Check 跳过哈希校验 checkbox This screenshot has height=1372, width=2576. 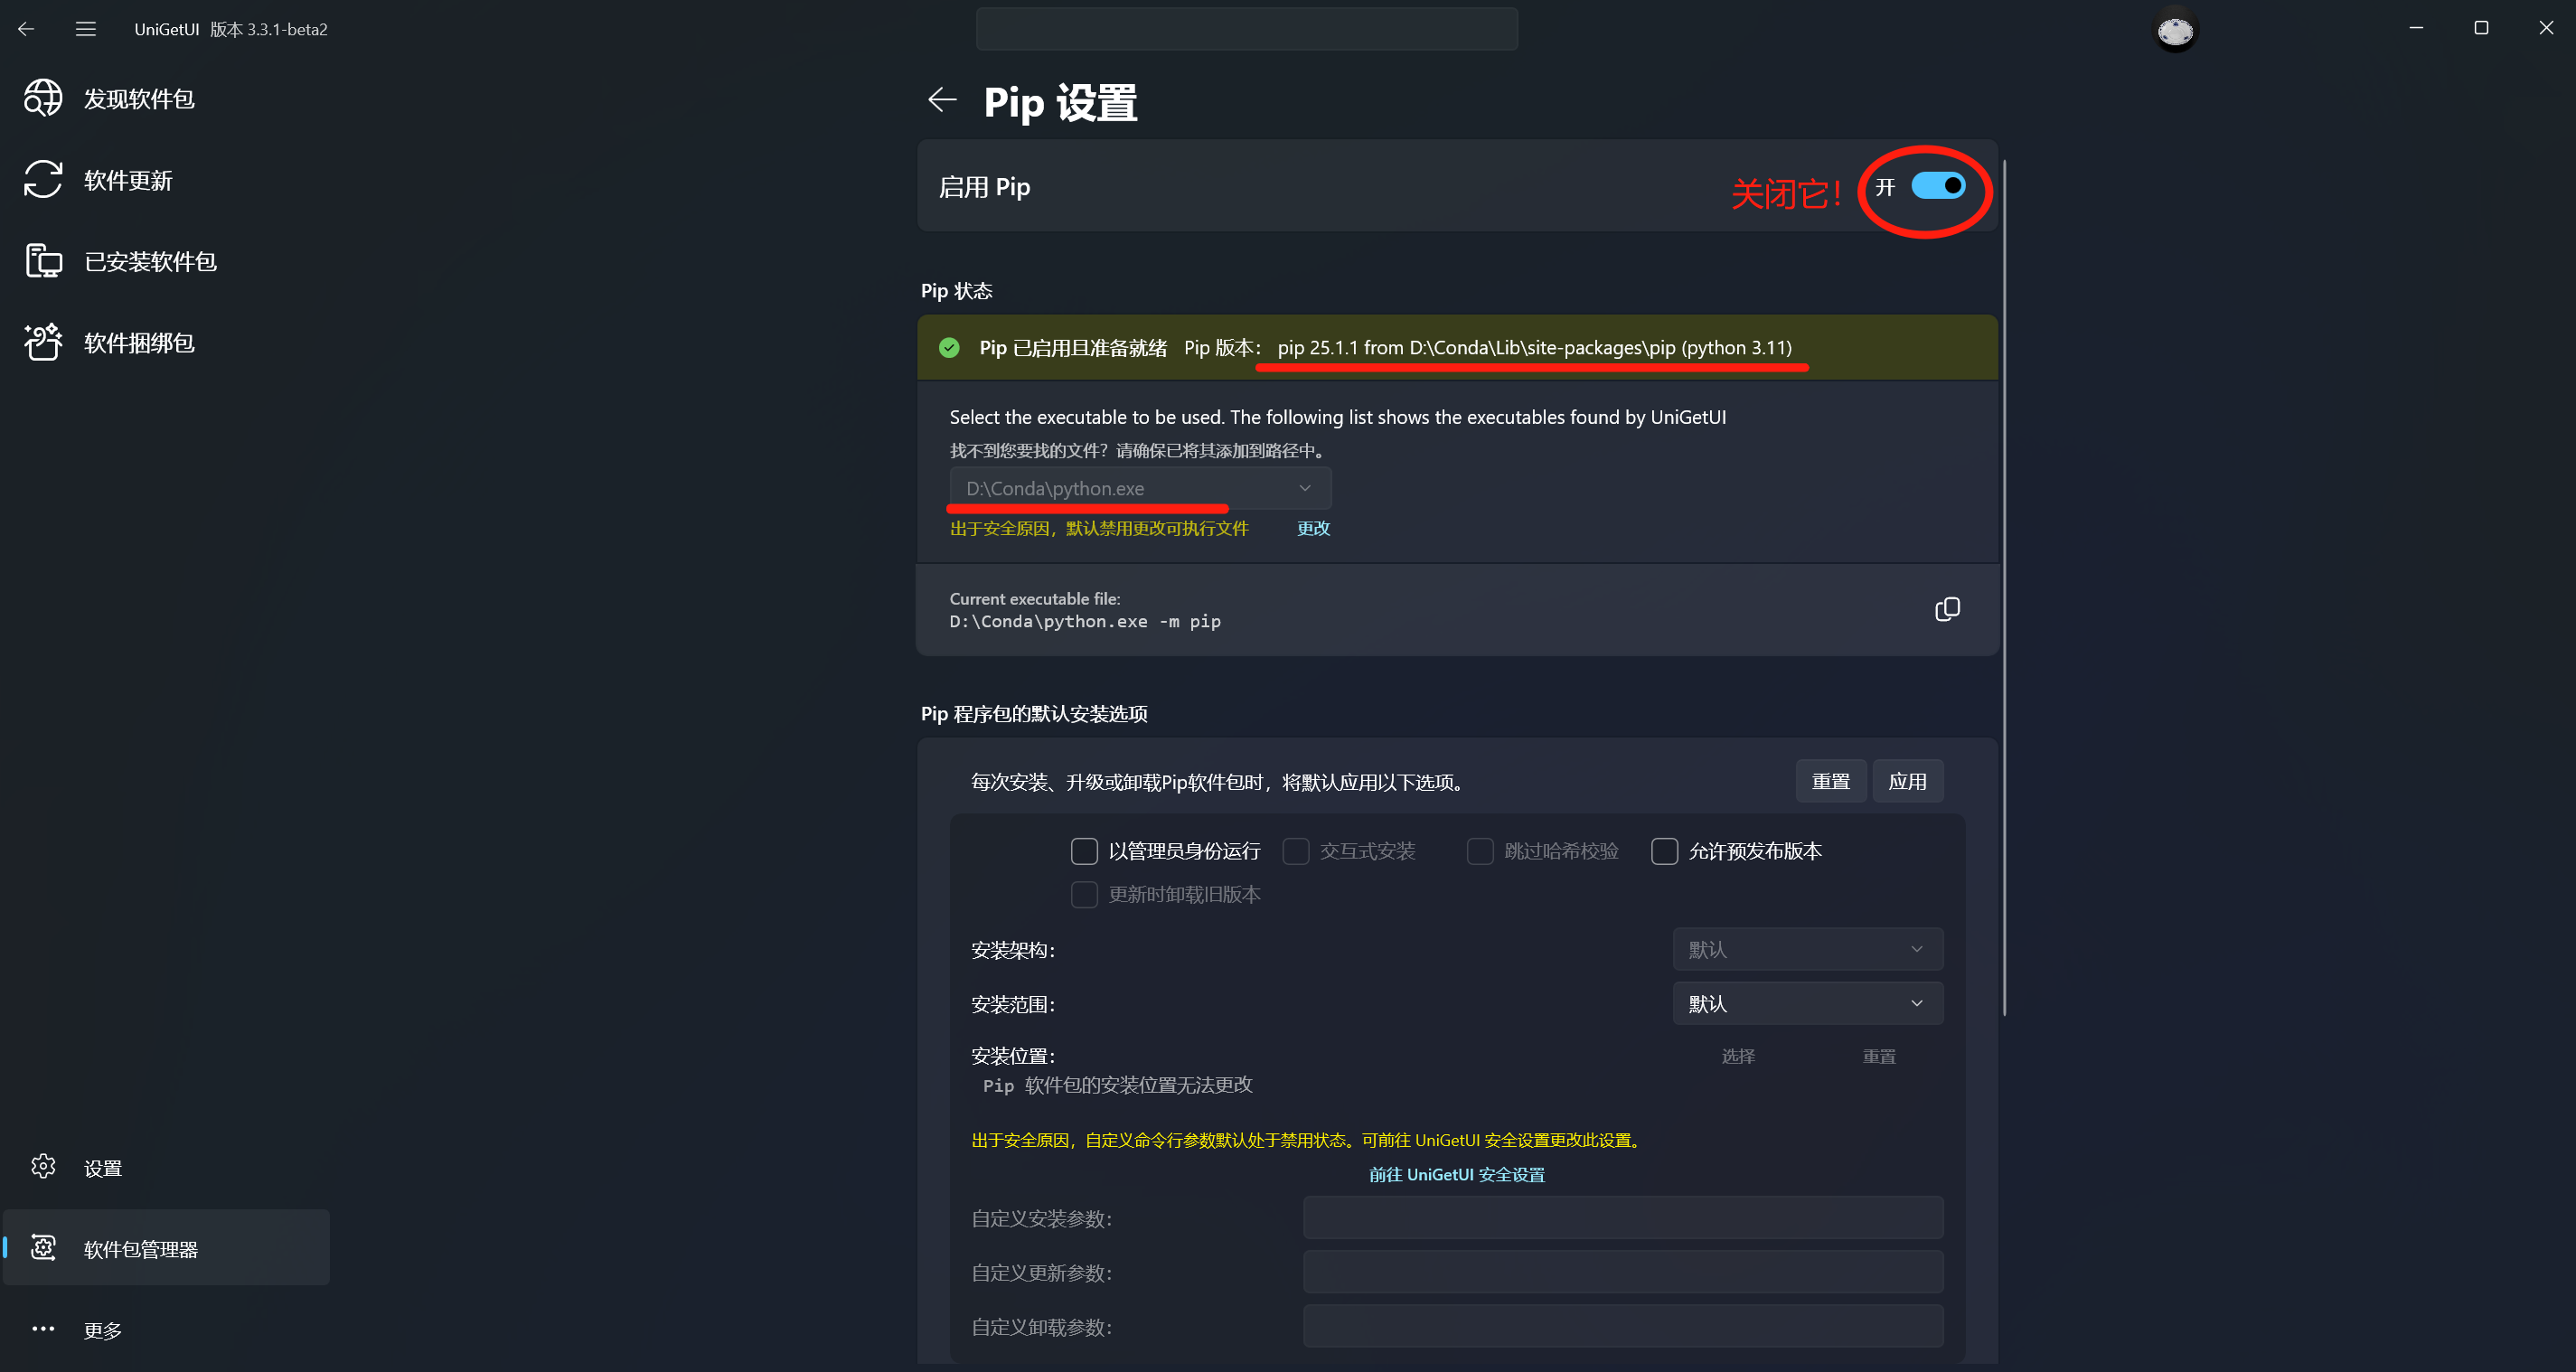pyautogui.click(x=1480, y=851)
